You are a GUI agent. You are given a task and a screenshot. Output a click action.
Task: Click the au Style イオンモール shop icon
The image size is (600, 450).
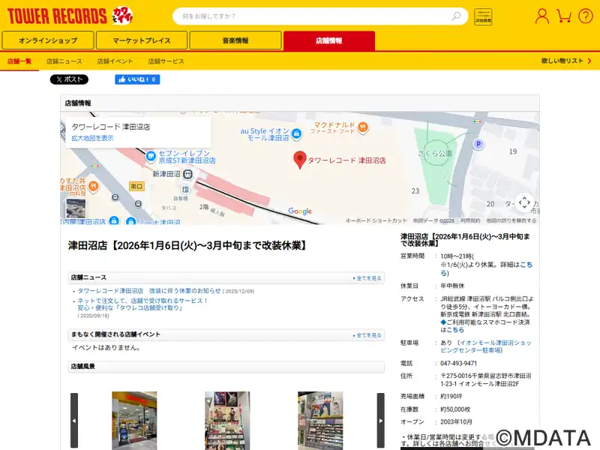[x=295, y=133]
